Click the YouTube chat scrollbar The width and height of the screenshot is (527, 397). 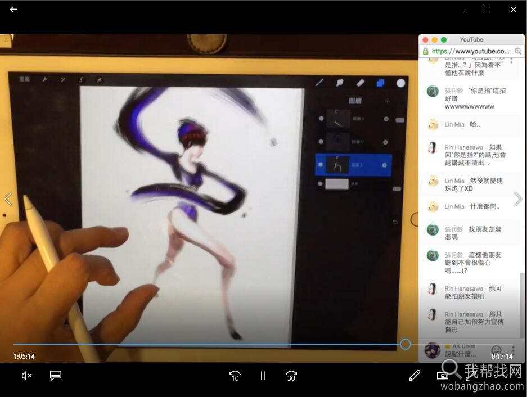(522, 304)
